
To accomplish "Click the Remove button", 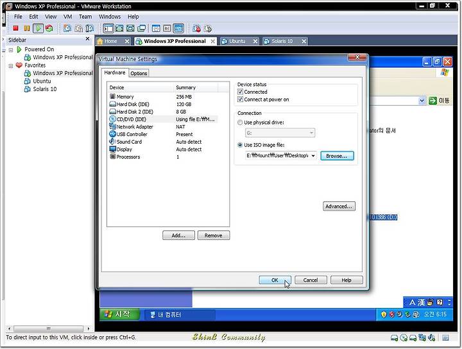I will tap(213, 235).
